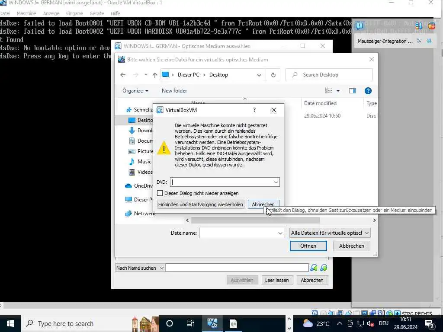Check 'Diesen Dialog nicht wieder anzeigen'

pyautogui.click(x=160, y=193)
